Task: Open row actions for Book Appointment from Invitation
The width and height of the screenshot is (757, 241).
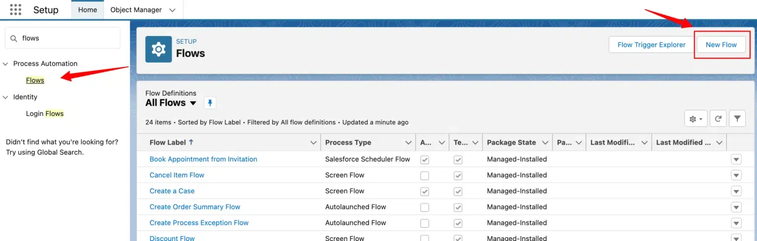Action: [736, 159]
